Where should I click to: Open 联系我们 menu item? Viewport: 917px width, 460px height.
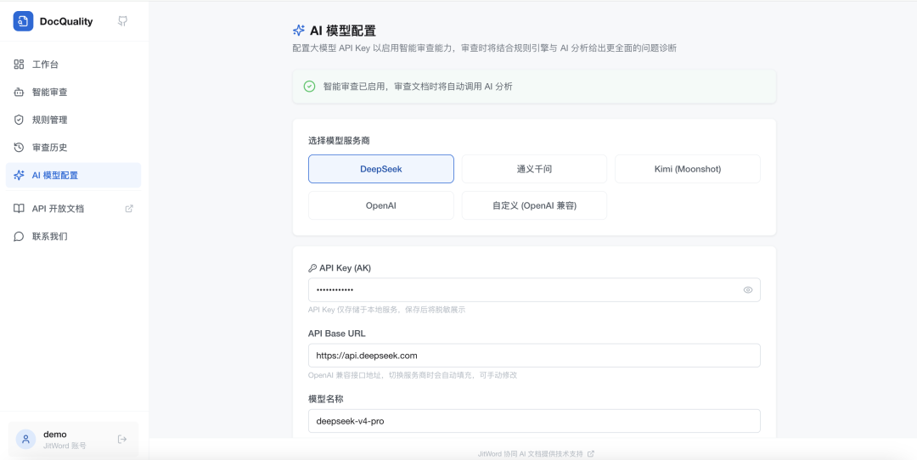coord(73,237)
